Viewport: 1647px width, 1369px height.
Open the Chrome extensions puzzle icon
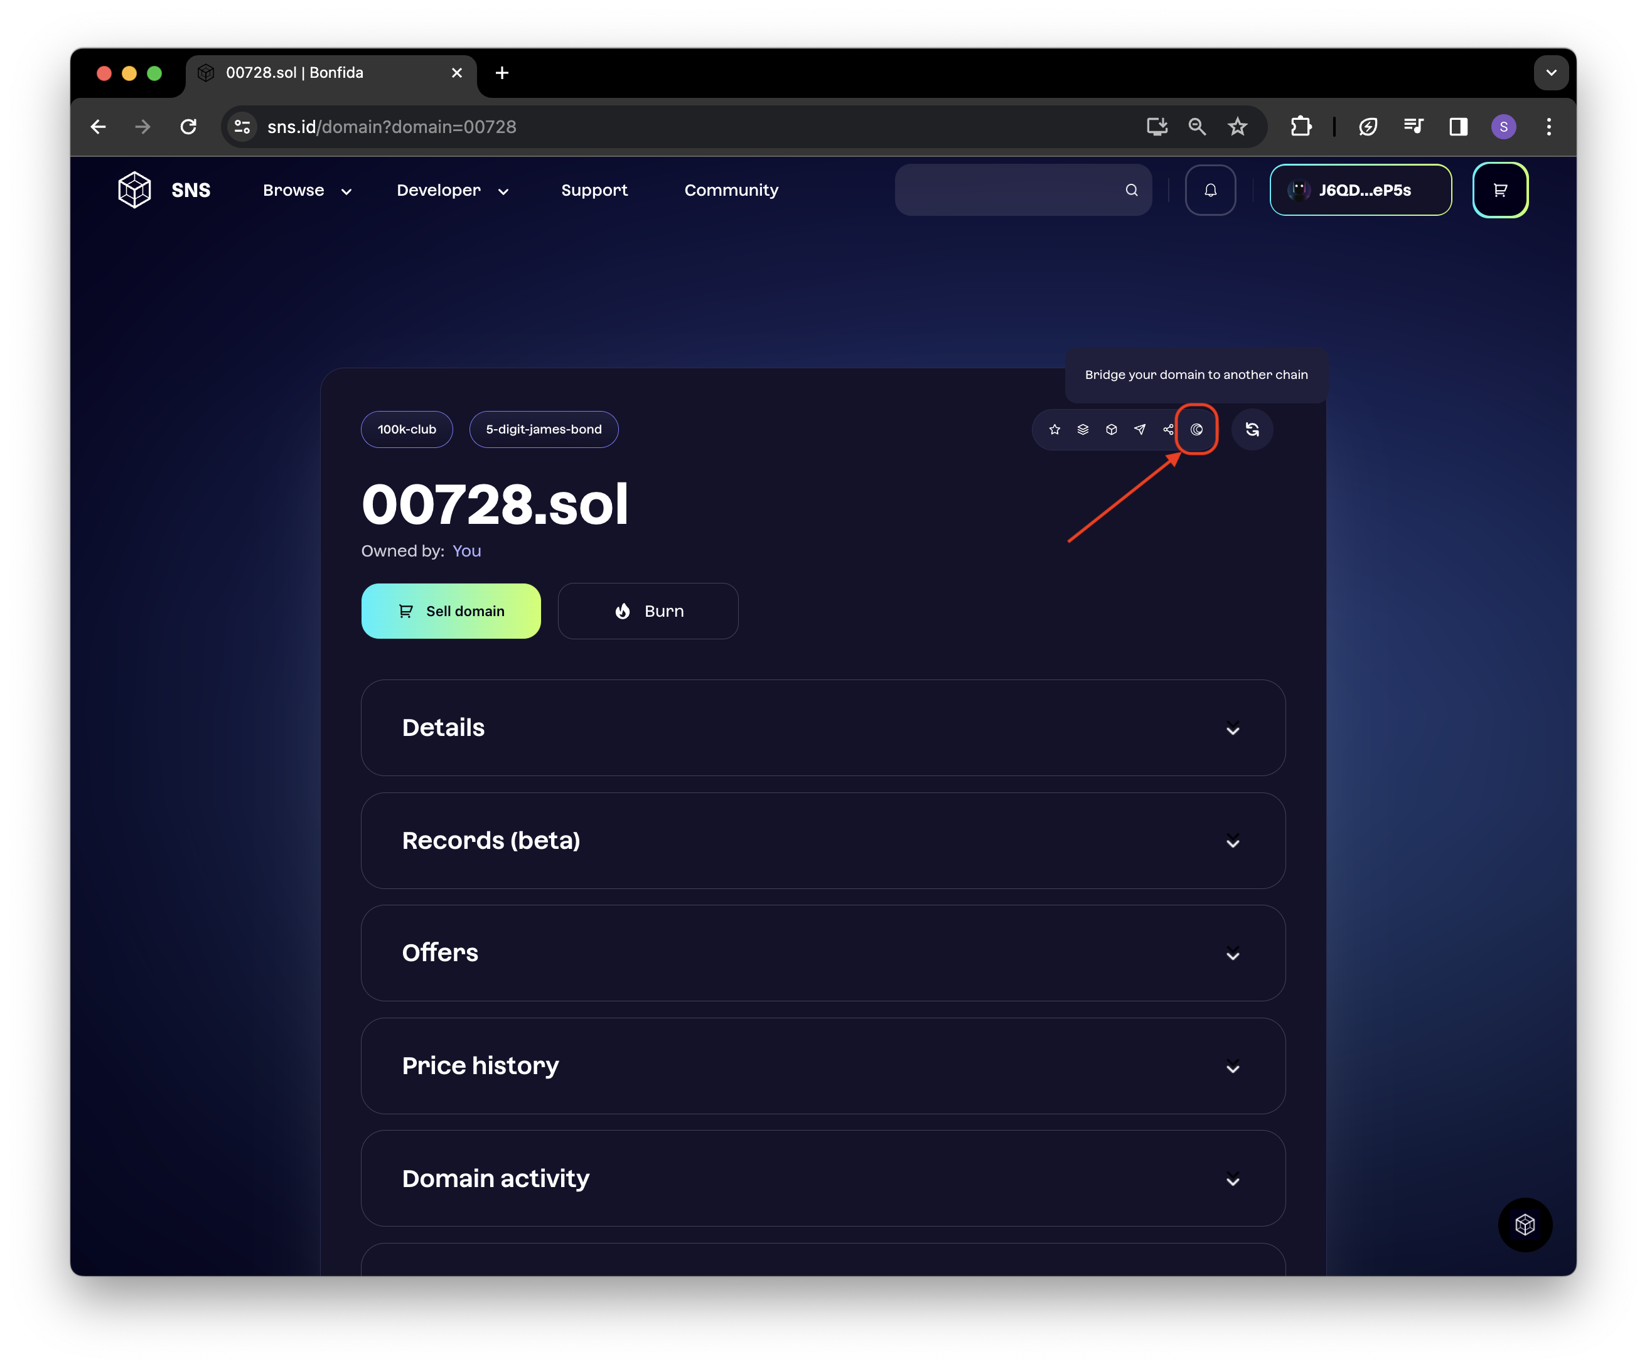pos(1301,127)
